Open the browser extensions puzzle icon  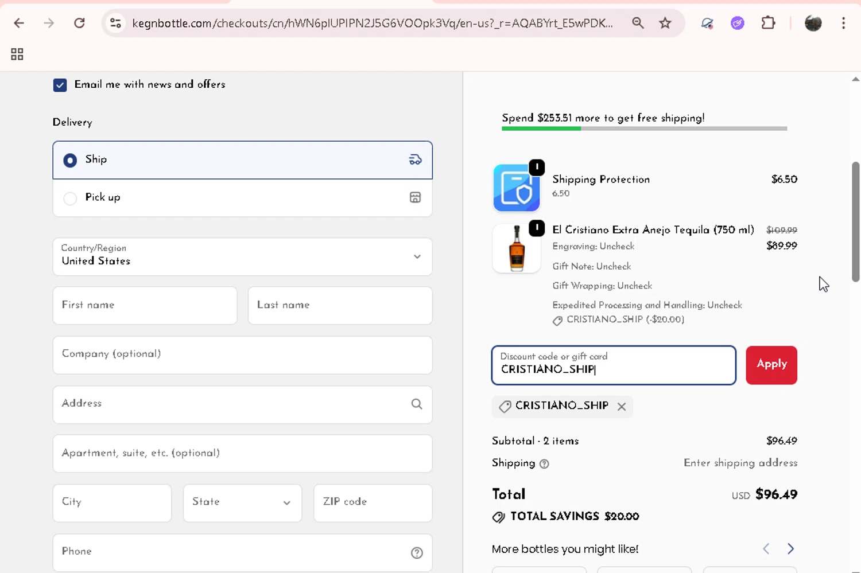pyautogui.click(x=768, y=23)
